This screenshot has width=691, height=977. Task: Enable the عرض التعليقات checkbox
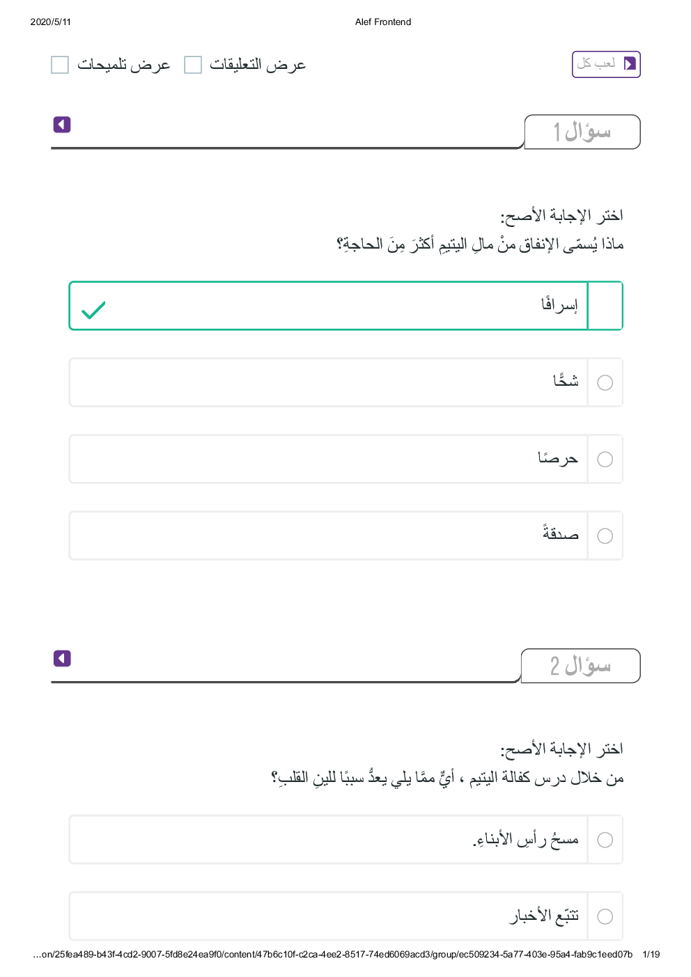coord(193,65)
